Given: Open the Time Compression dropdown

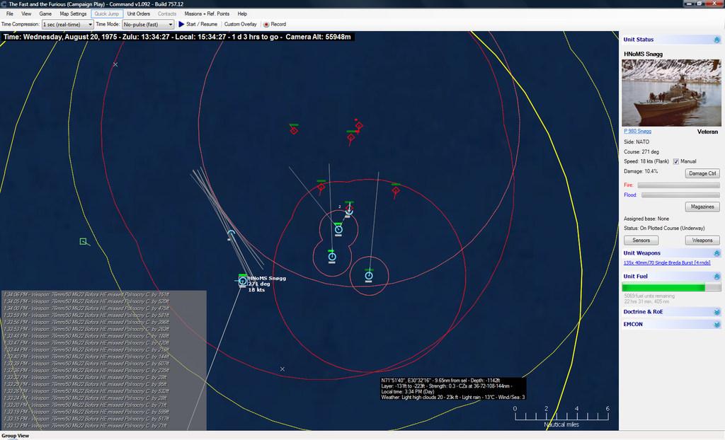Looking at the screenshot, I should coord(67,24).
